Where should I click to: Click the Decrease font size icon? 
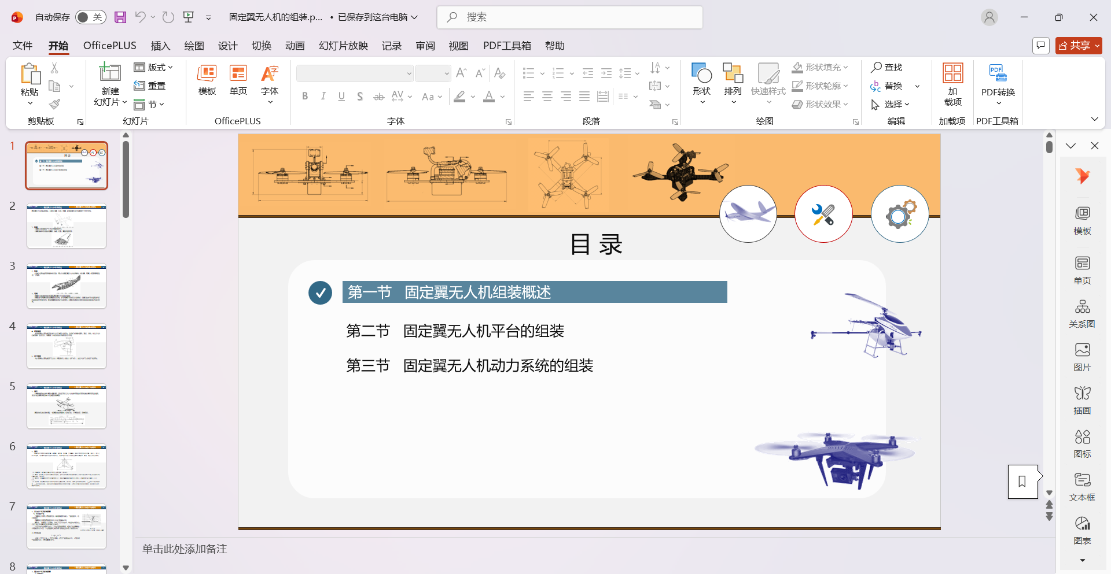480,73
